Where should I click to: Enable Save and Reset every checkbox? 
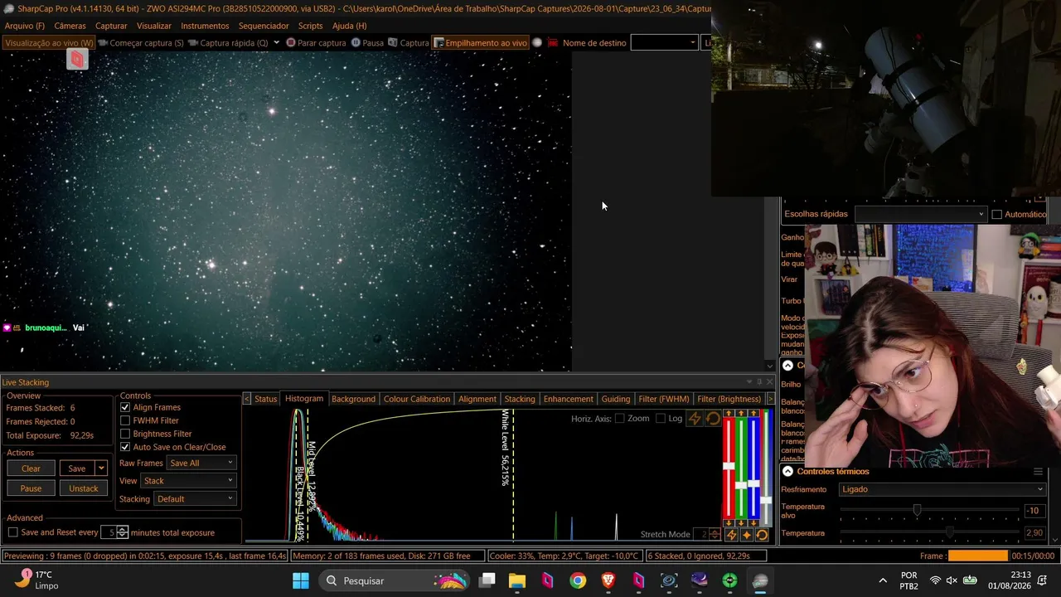[12, 532]
